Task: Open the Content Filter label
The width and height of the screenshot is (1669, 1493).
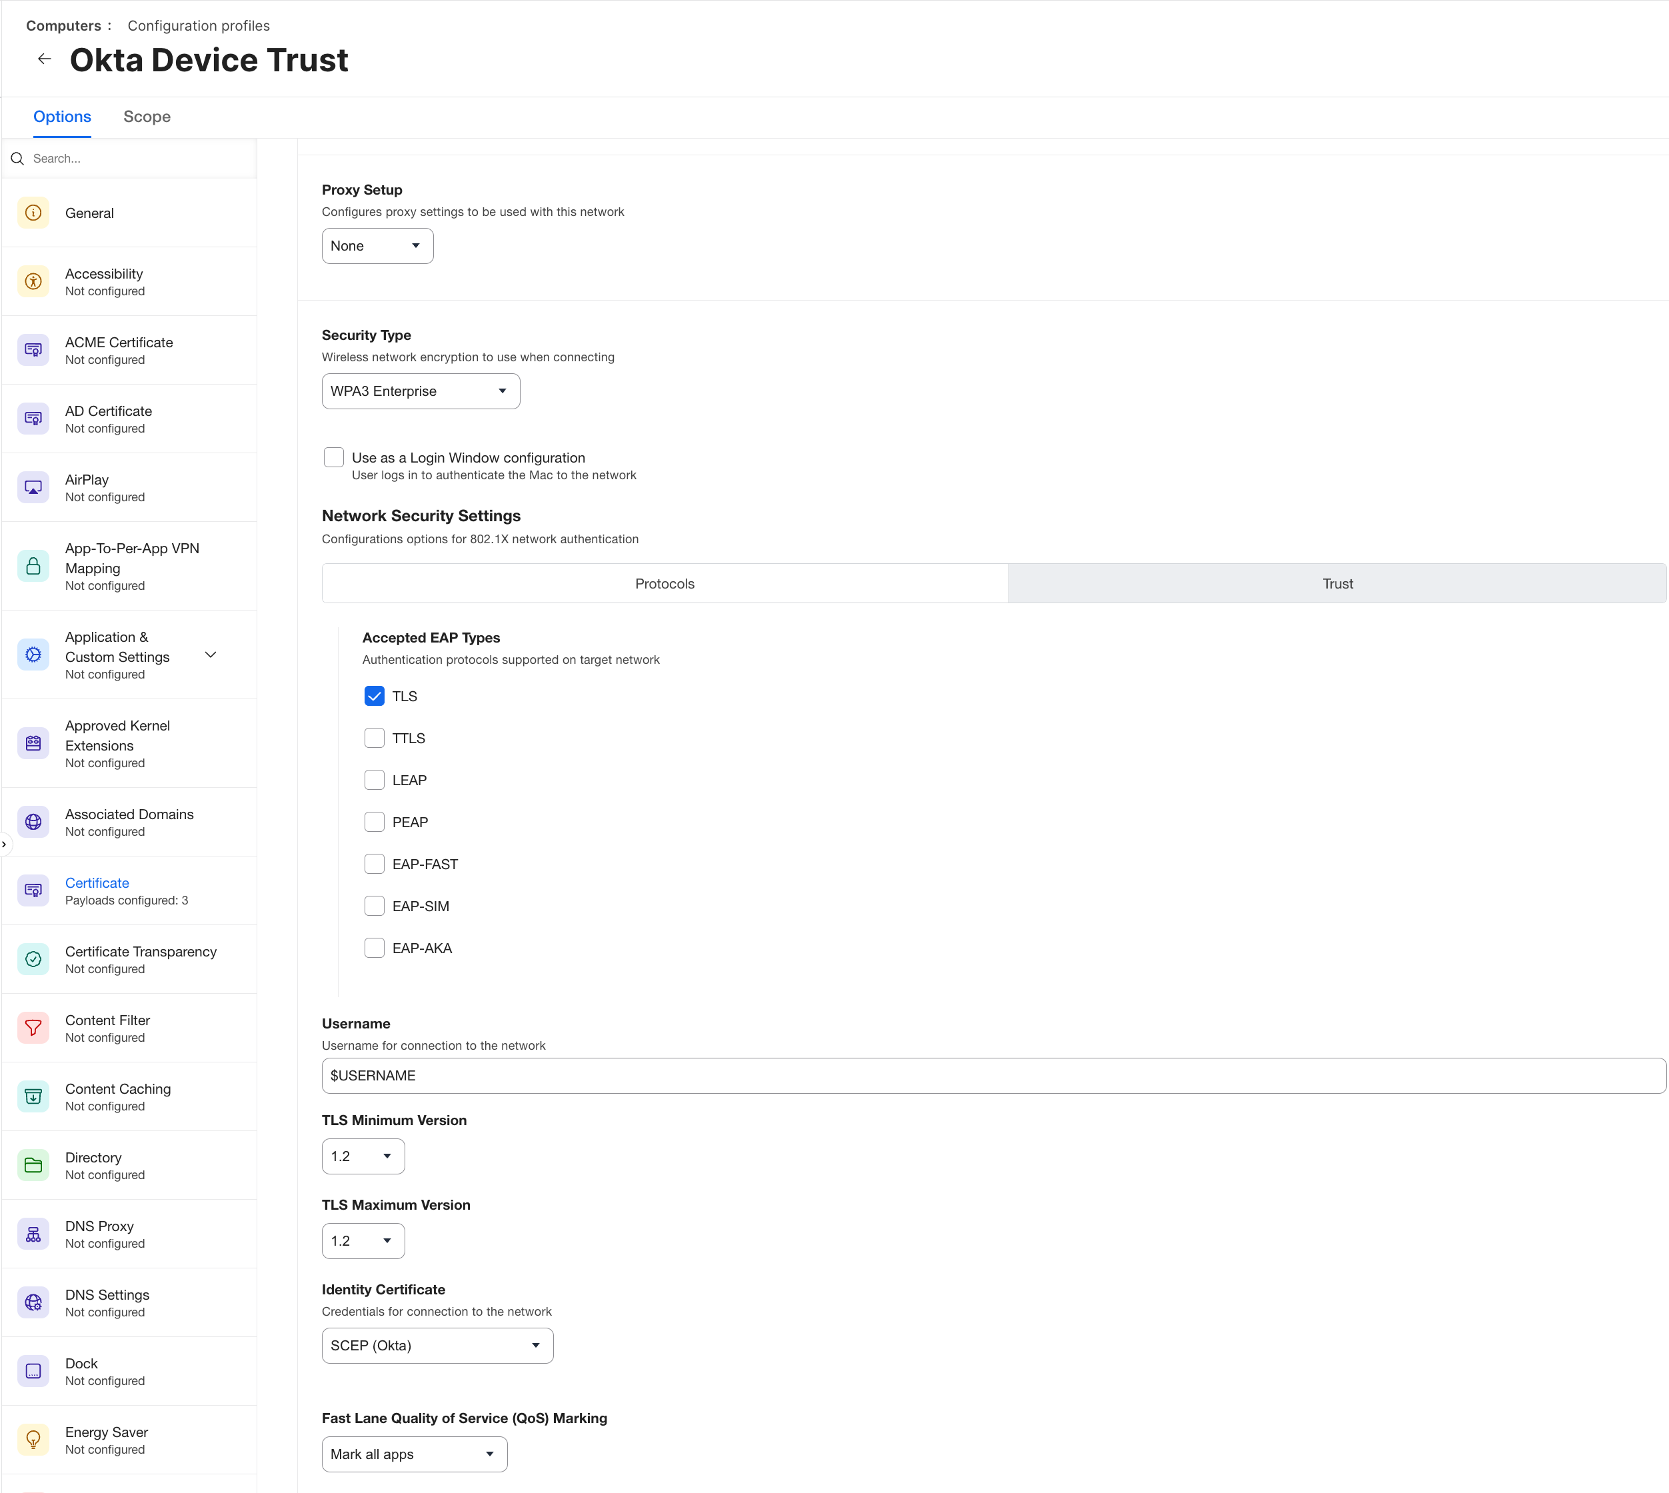Action: pos(107,1020)
